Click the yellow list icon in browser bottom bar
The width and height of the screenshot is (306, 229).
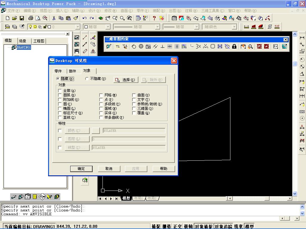pos(35,197)
